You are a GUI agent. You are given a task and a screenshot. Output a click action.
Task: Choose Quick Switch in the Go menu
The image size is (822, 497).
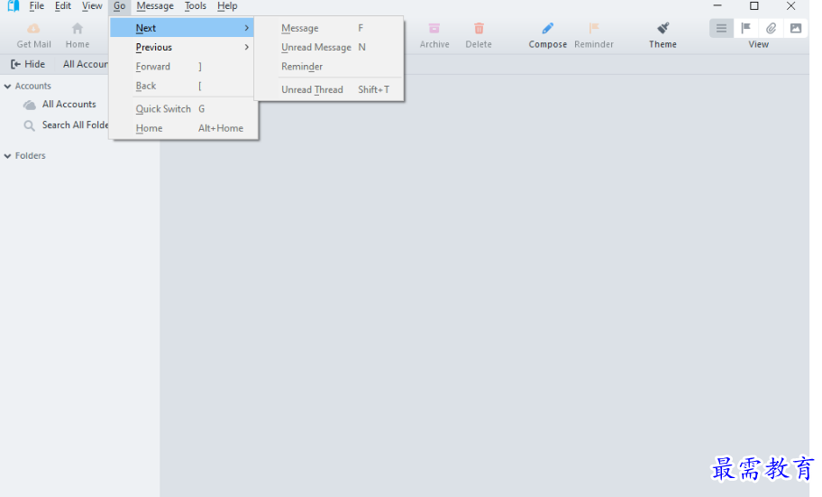(184, 109)
